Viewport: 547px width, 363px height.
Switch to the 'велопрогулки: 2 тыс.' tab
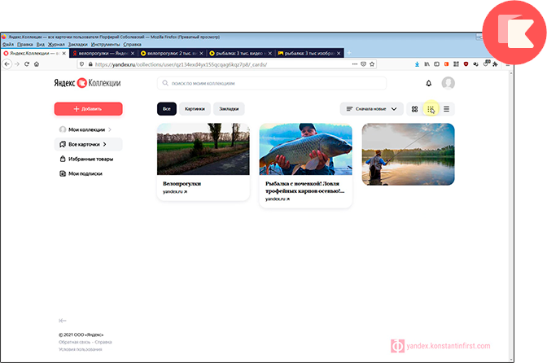point(172,54)
